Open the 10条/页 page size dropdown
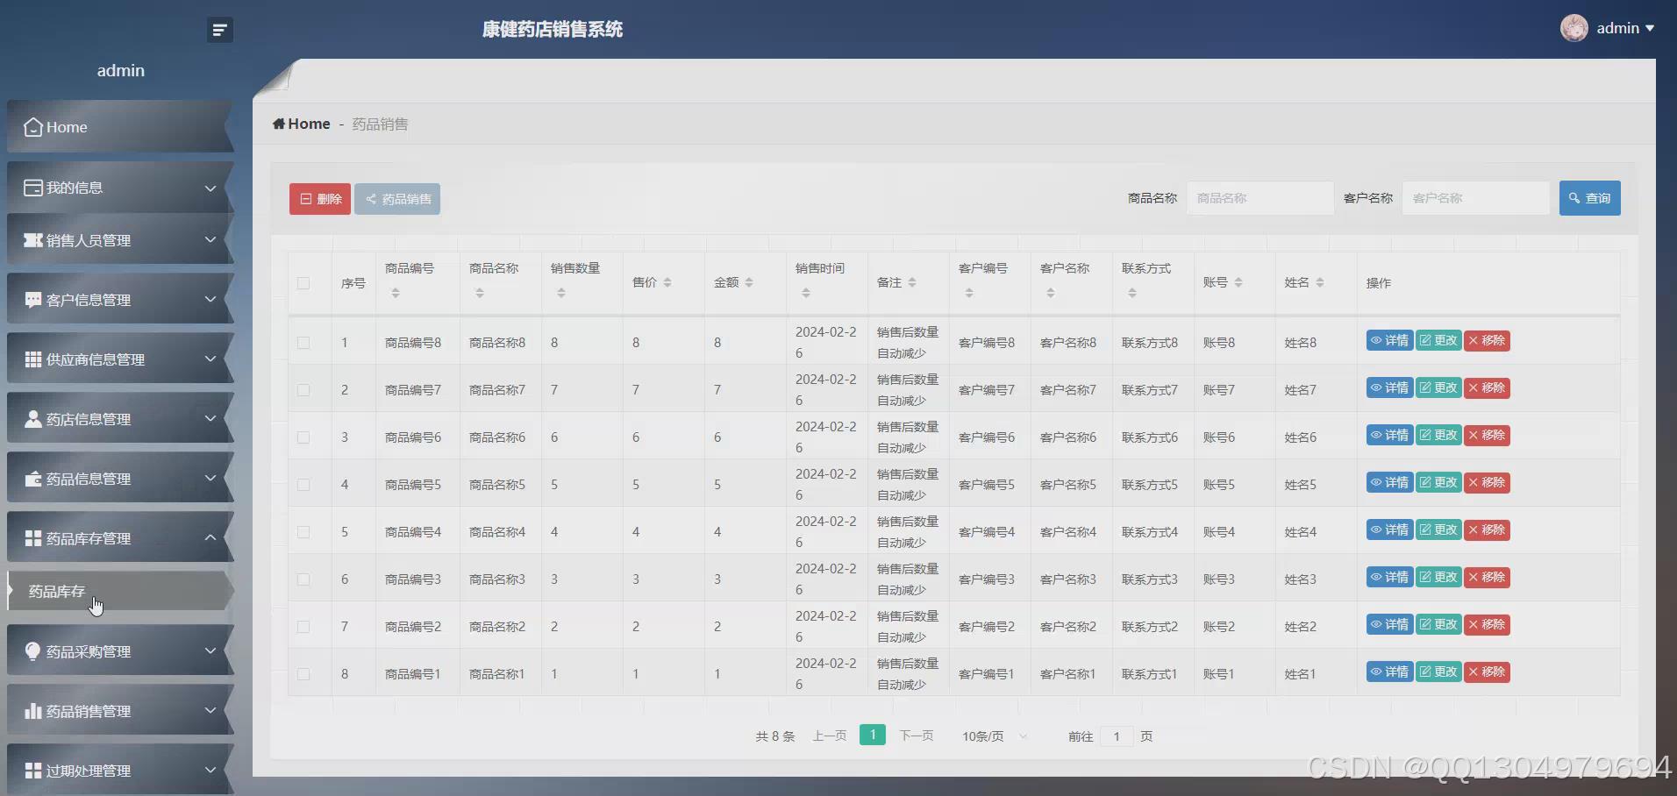The image size is (1677, 796). click(992, 736)
